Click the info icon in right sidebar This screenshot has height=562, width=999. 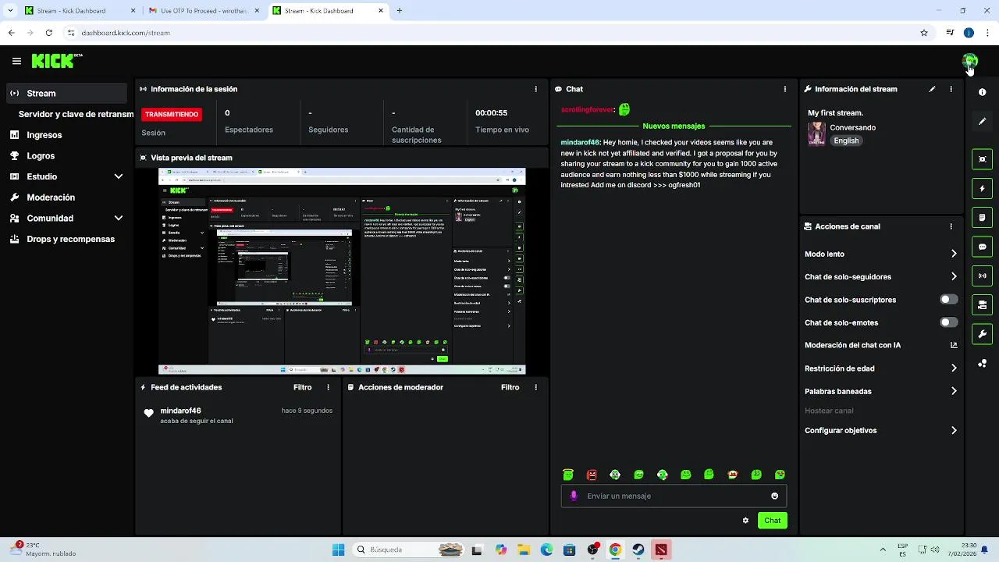pyautogui.click(x=982, y=92)
